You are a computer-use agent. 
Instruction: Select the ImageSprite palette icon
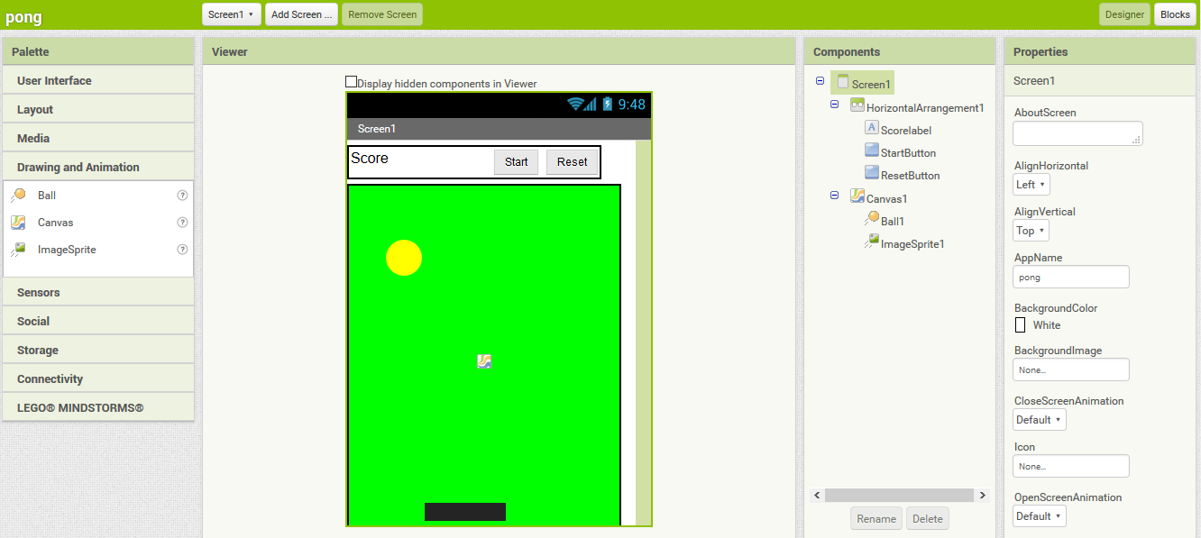[18, 250]
